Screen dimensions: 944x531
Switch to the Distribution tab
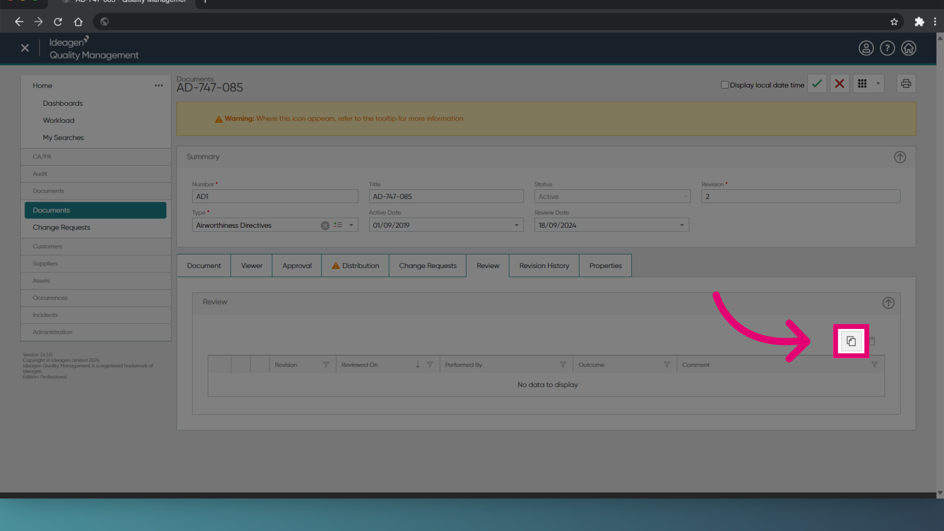355,265
